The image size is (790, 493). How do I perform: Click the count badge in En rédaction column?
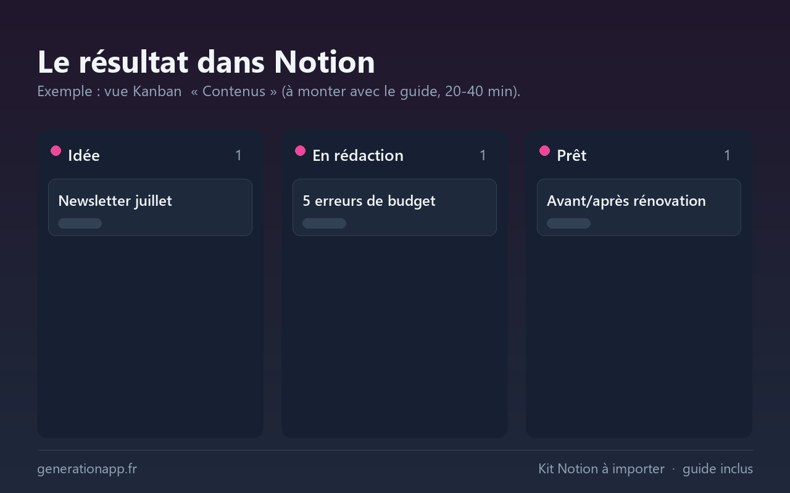pos(483,155)
